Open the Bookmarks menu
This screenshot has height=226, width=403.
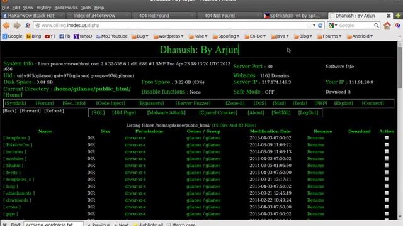(x=65, y=8)
